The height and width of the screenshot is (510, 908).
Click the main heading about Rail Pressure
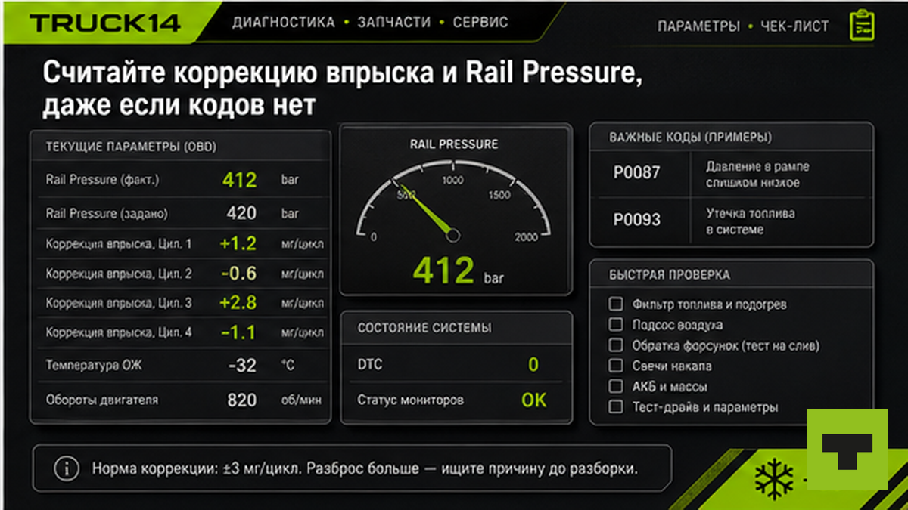point(342,88)
